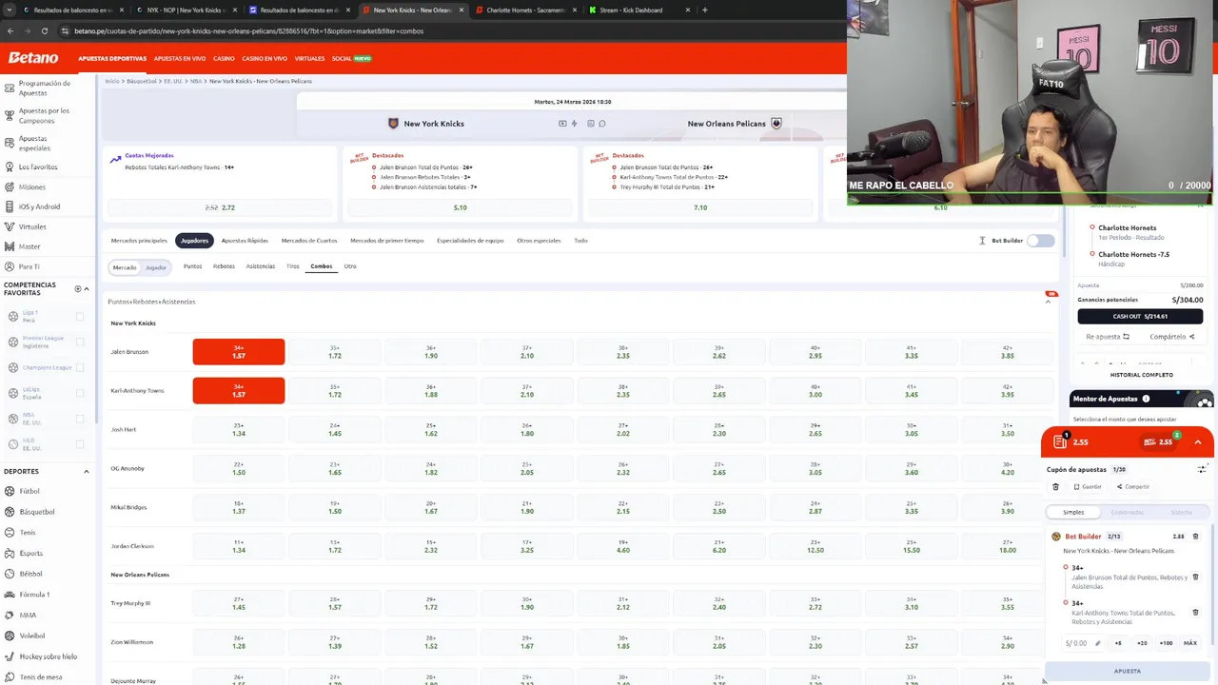This screenshot has width=1218, height=685.
Task: Delete entire bet slip trash icon
Action: point(1055,486)
